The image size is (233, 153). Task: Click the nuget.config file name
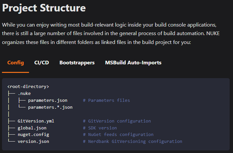click(33, 135)
